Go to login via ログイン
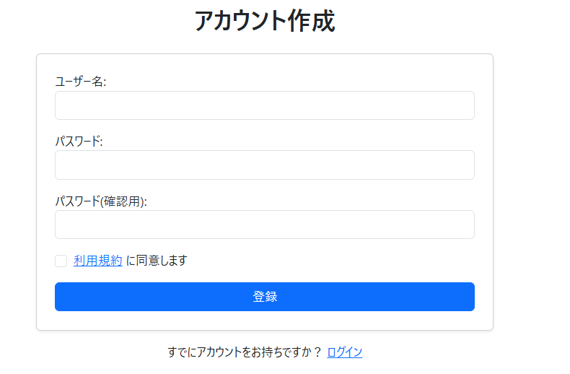Screen dimensions: 570x374 pos(344,352)
